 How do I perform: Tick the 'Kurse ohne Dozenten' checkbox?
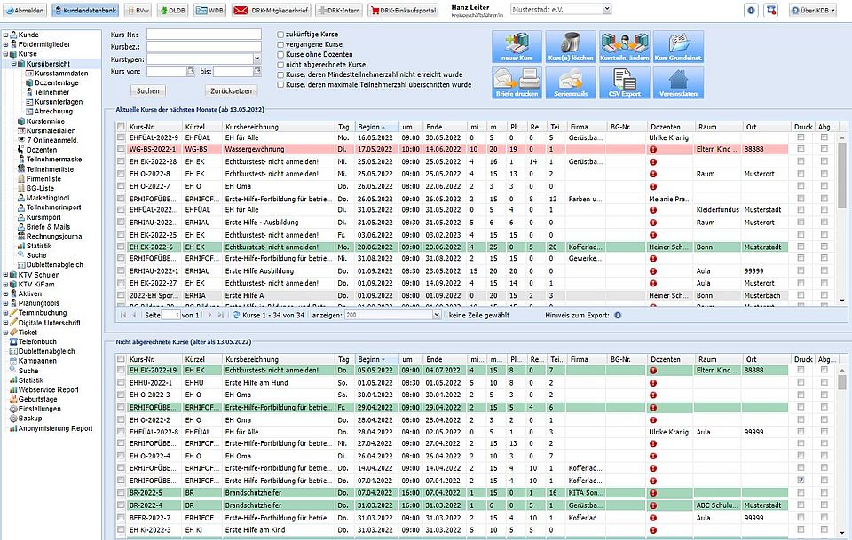(281, 54)
